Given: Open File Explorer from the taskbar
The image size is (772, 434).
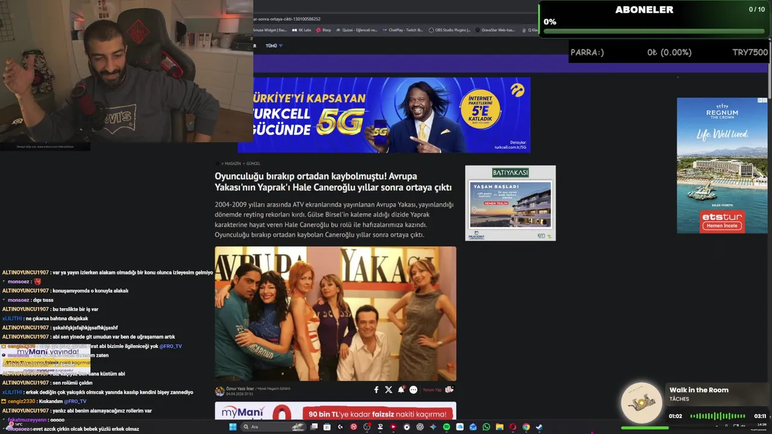Looking at the screenshot, I should (x=499, y=427).
